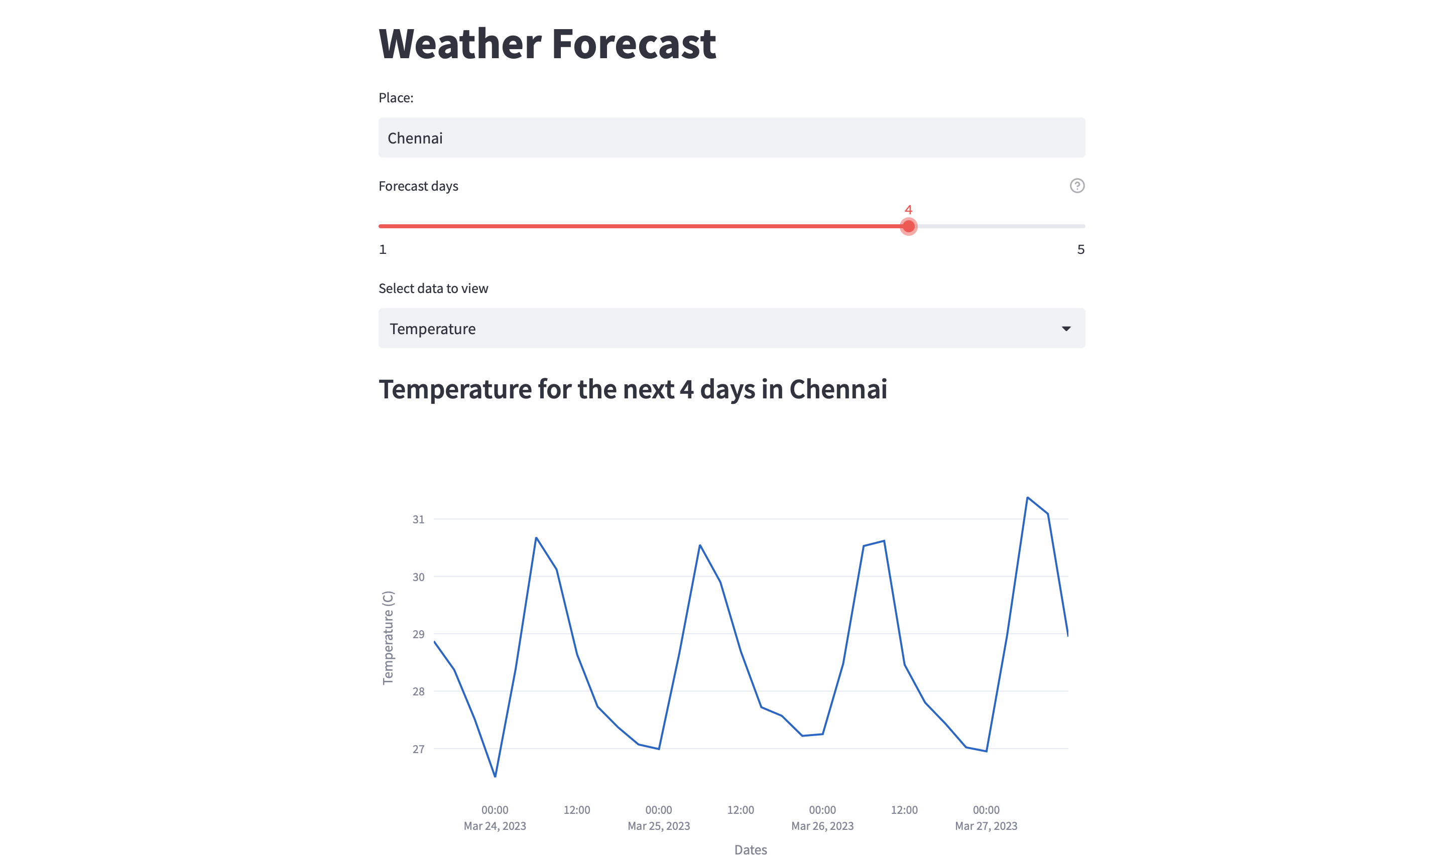Click inside the Chennai place input field

[x=731, y=137]
